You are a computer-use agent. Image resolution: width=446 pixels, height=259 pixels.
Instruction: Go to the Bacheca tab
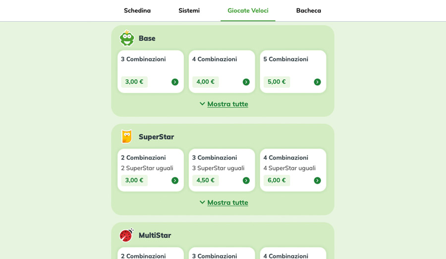coord(309,10)
